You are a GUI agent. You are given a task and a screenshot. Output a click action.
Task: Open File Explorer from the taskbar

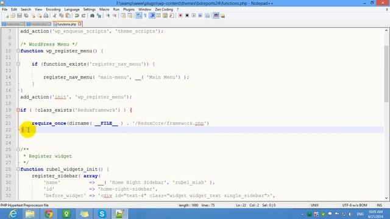pyautogui.click(x=30, y=214)
